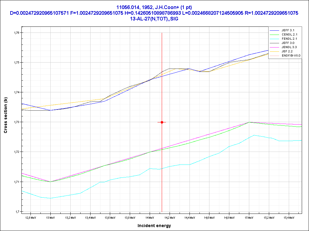This screenshot has height=231, width=309.
Task: Select ENDF/B-VII.0 in the legend
Action: pyautogui.click(x=291, y=56)
